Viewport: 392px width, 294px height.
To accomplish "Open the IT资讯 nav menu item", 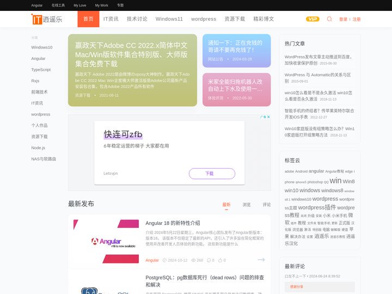I will pos(111,19).
